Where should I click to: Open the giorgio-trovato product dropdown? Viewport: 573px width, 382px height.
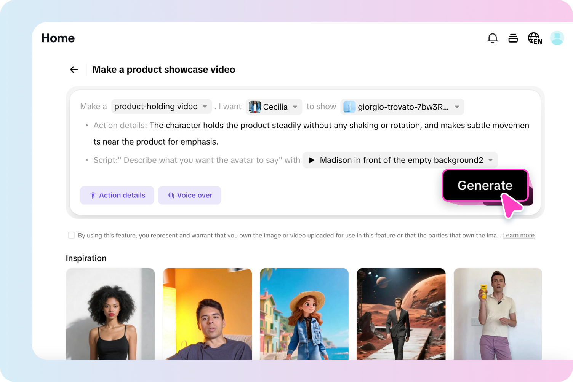point(456,107)
